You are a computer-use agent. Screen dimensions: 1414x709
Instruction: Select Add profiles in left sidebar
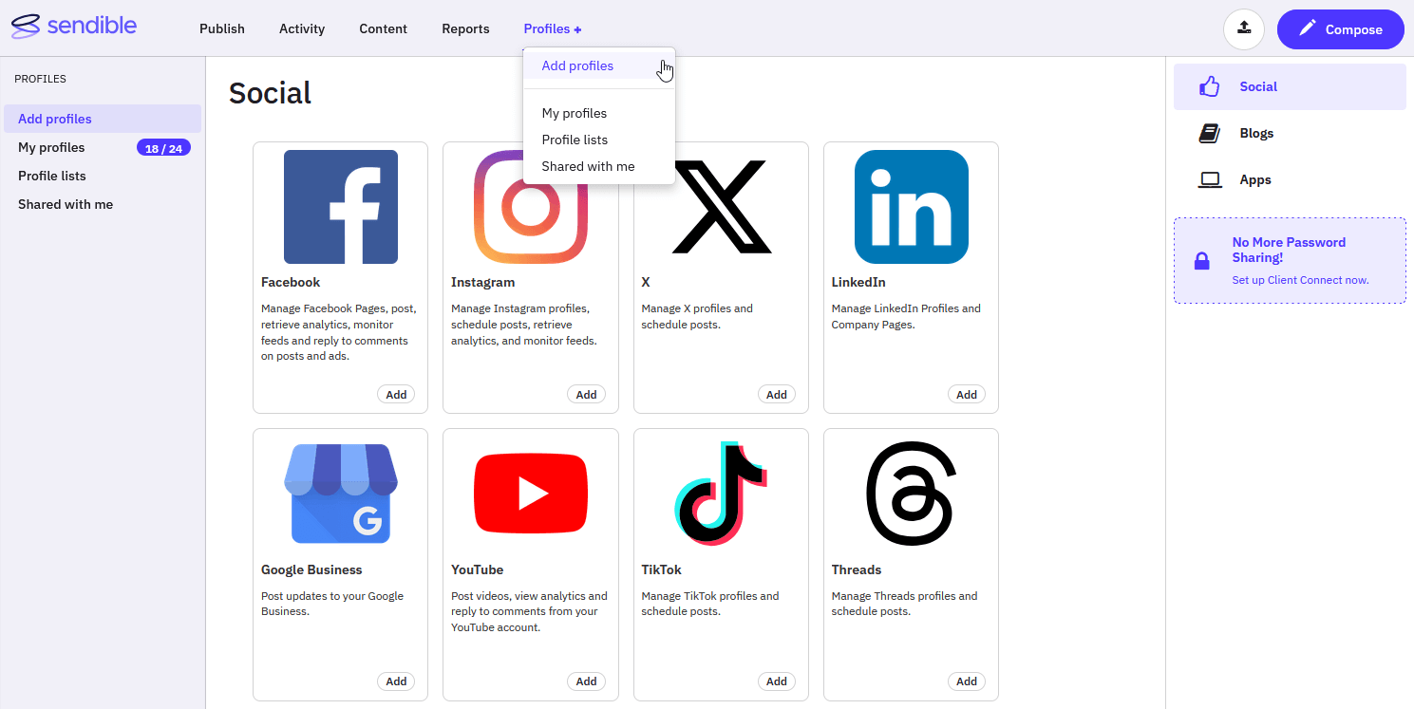[x=103, y=119]
